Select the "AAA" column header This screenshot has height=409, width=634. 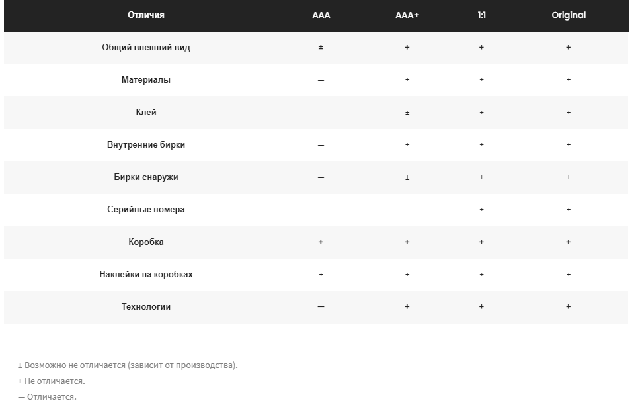pyautogui.click(x=321, y=15)
